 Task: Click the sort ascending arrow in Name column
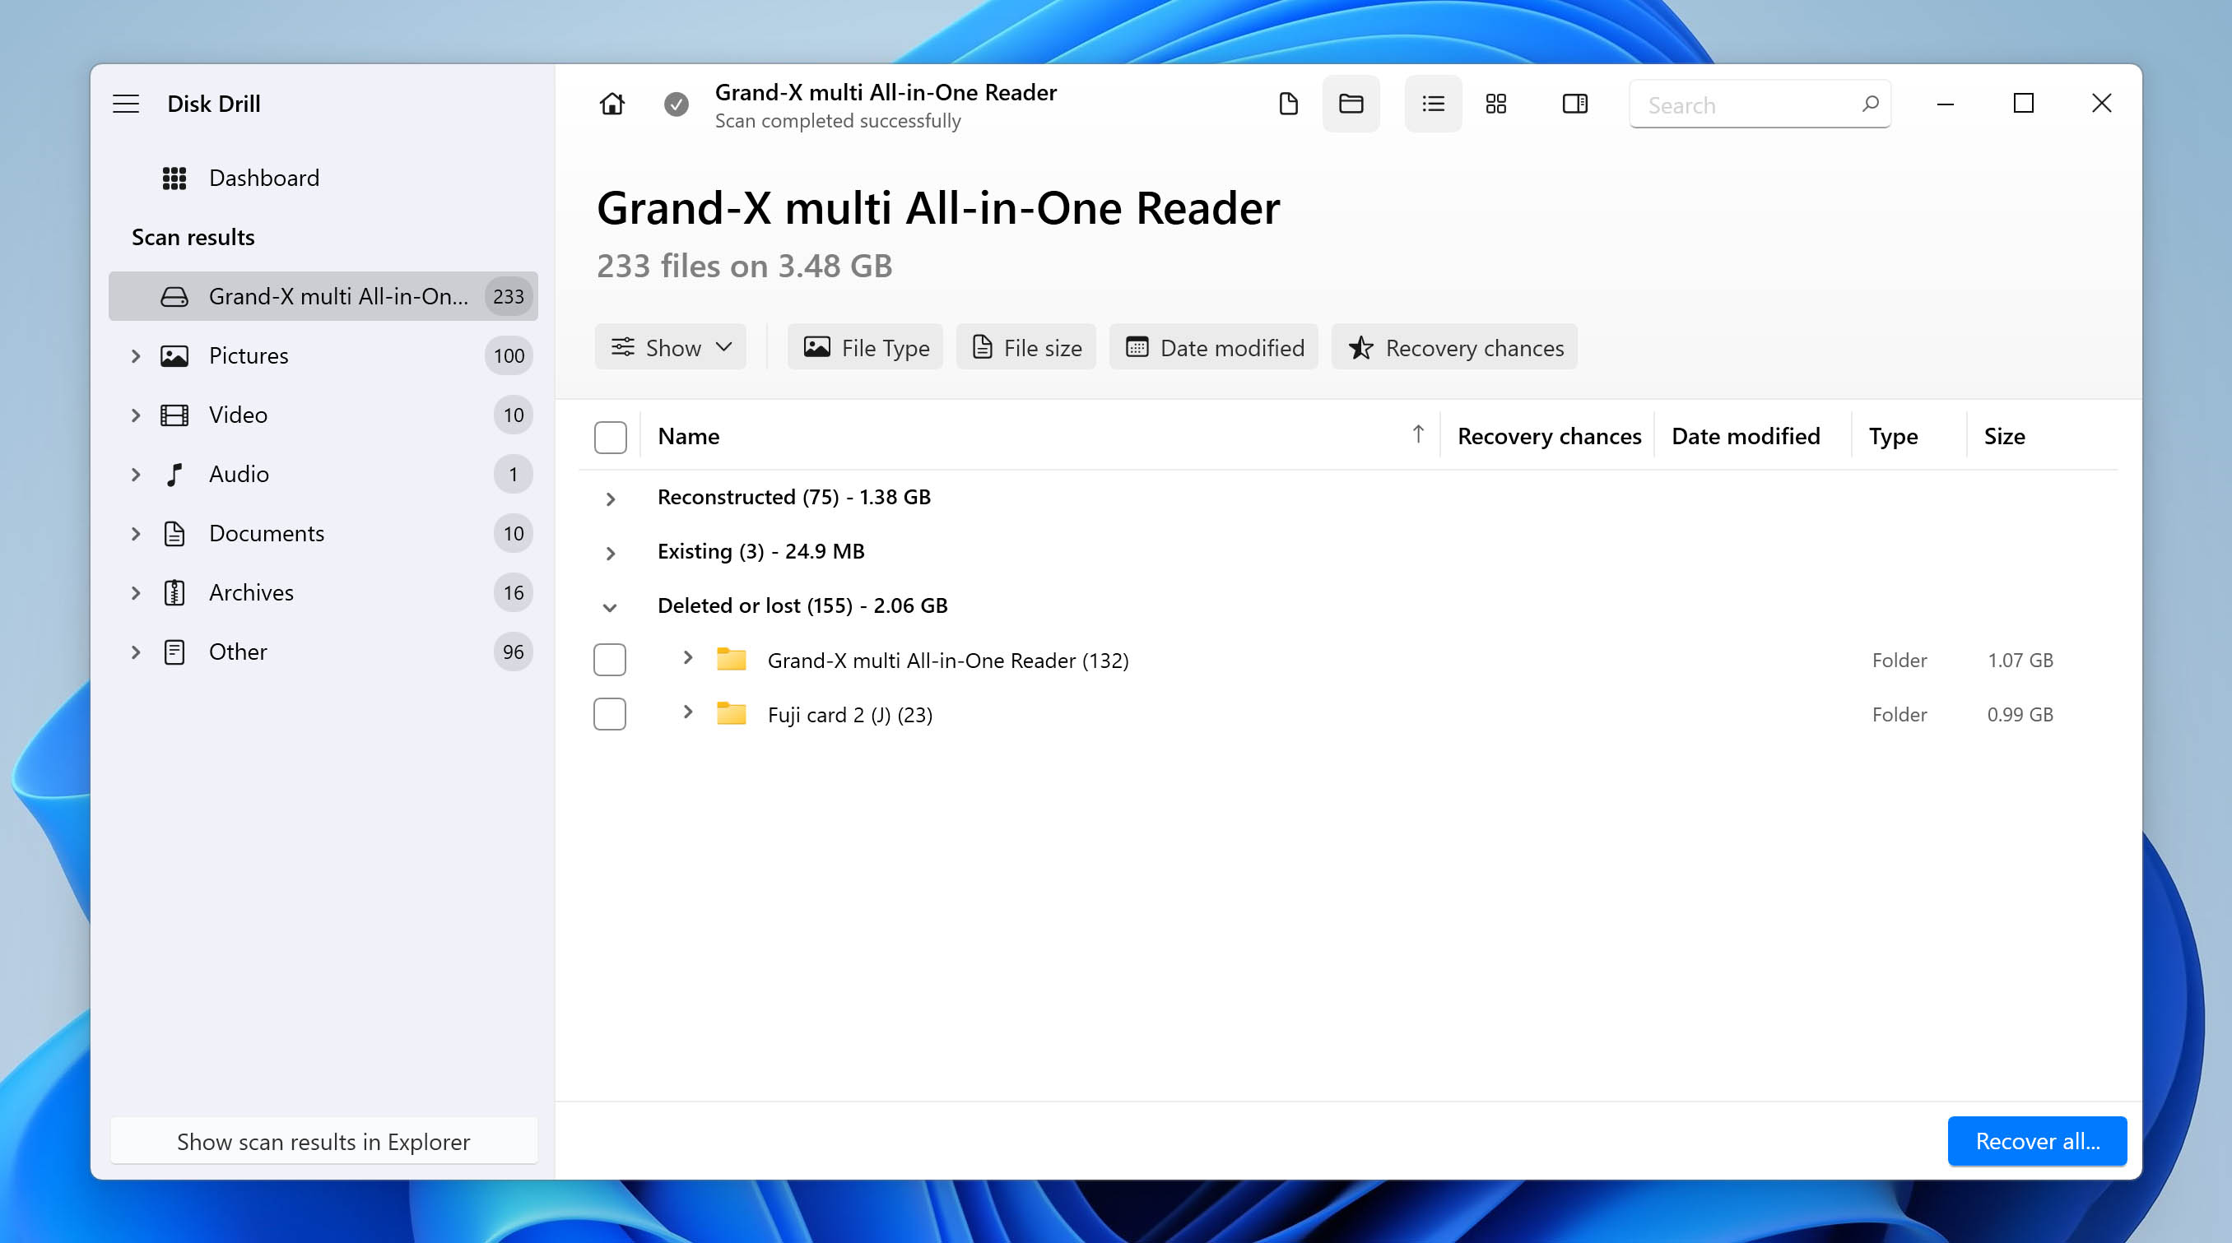click(x=1417, y=434)
